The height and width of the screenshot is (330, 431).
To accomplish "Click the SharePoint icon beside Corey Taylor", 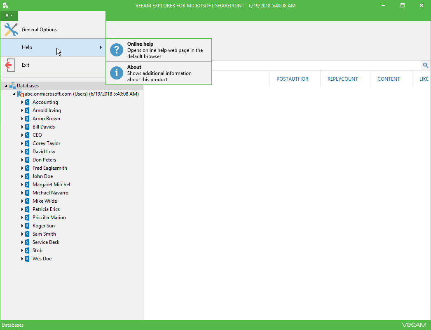I will coord(27,143).
